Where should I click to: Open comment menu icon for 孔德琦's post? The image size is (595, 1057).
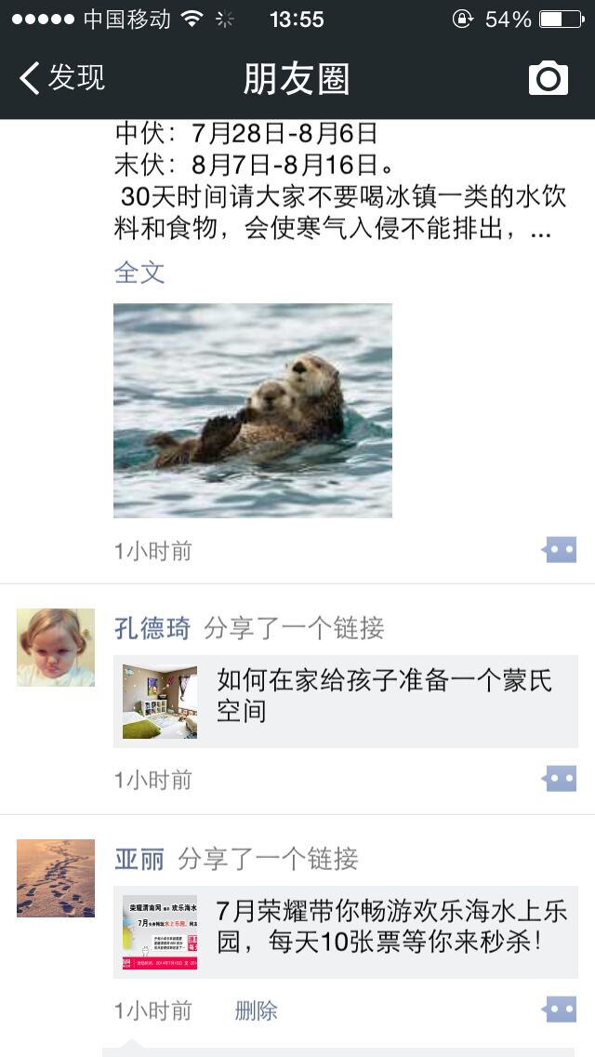(559, 779)
